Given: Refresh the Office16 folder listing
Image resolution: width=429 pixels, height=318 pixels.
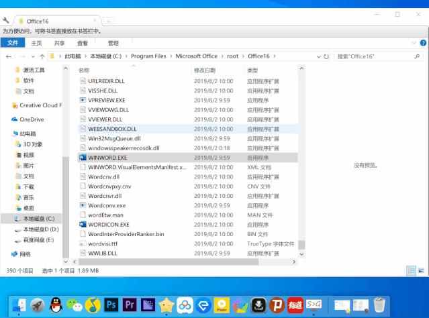Looking at the screenshot, I should pyautogui.click(x=326, y=56).
